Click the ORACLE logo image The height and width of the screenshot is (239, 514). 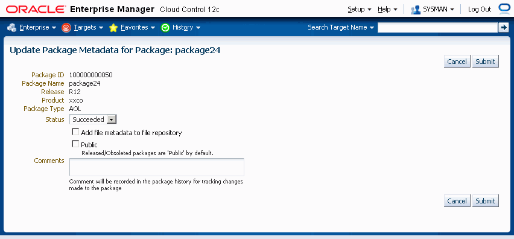(36, 10)
